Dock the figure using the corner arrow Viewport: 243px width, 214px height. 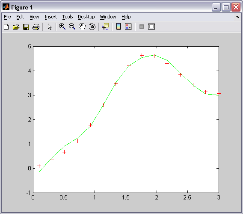click(x=238, y=17)
